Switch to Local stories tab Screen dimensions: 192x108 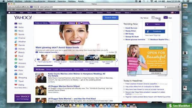(x=55, y=69)
